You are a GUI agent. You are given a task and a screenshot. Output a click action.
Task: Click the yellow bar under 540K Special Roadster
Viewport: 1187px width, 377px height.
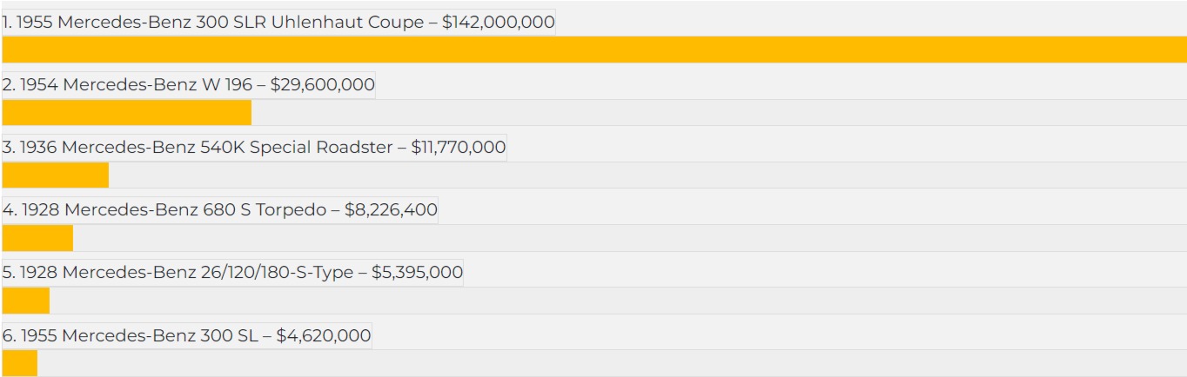(55, 175)
